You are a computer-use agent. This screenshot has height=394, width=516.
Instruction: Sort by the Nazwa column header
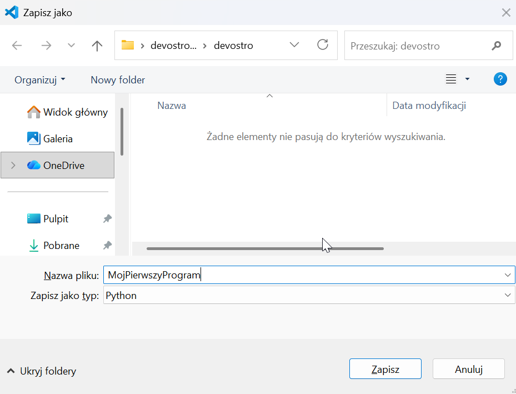172,106
